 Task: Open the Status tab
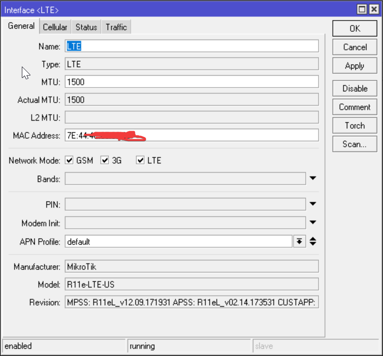pos(86,27)
